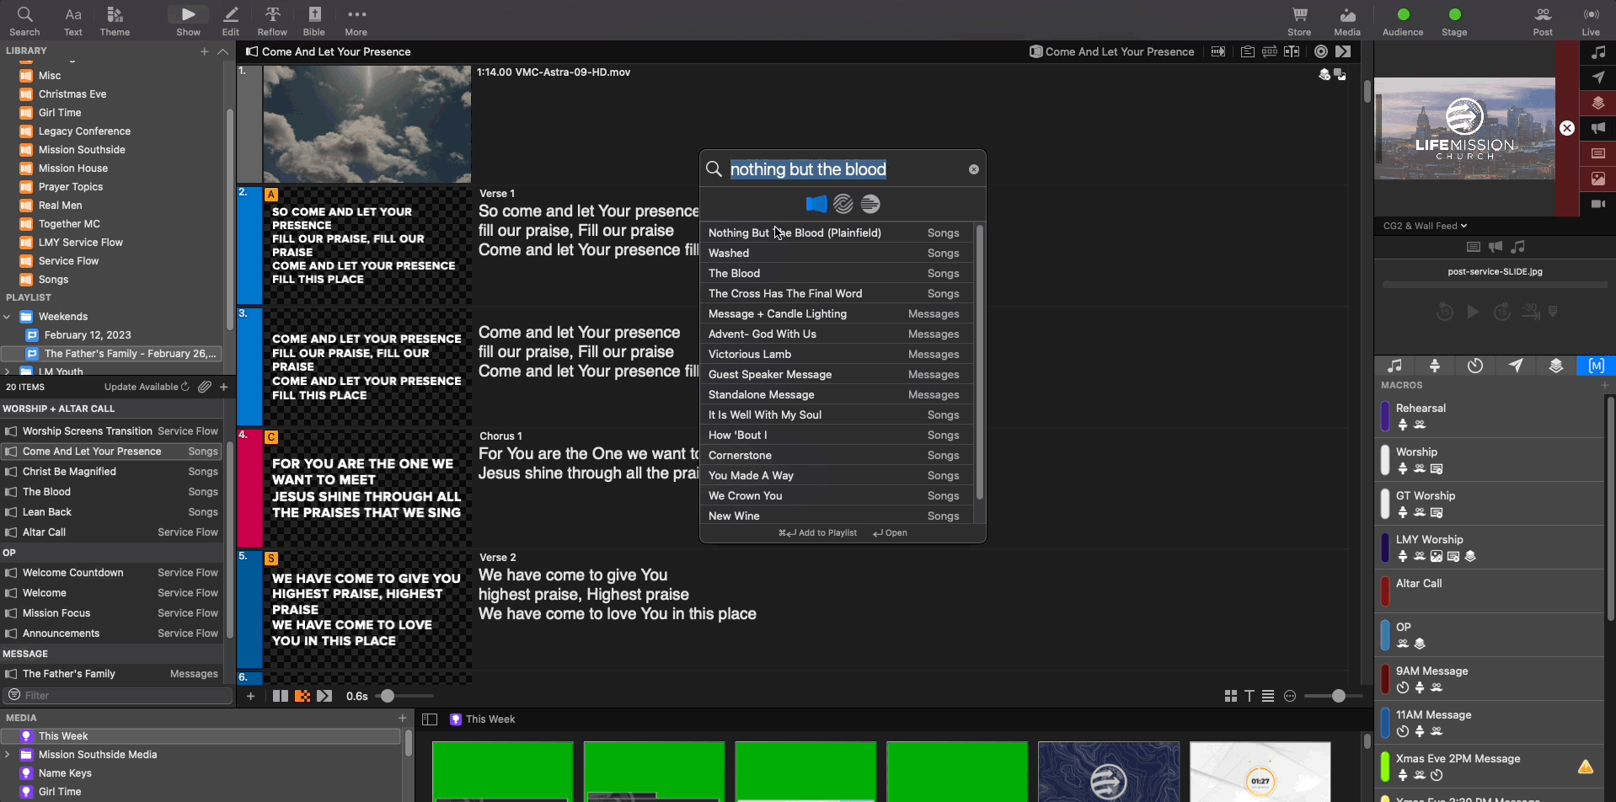Switch to the Stage tab

point(1435,366)
